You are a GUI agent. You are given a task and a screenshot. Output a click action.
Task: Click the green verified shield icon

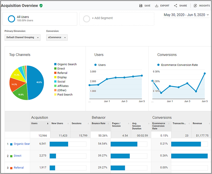pos(41,6)
